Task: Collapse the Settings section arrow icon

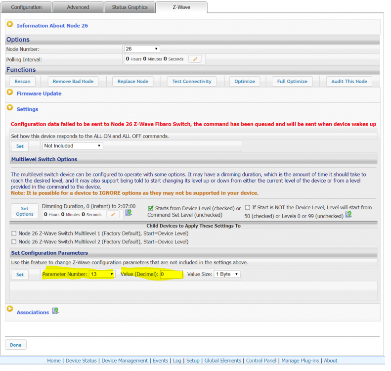Action: tap(10, 108)
